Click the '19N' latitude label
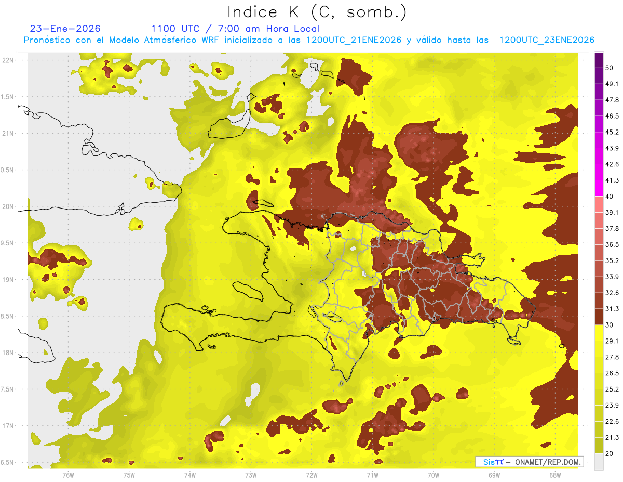The height and width of the screenshot is (482, 623). pos(8,279)
